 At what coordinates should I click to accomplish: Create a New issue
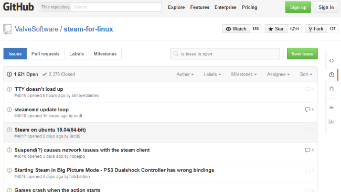pos(302,54)
